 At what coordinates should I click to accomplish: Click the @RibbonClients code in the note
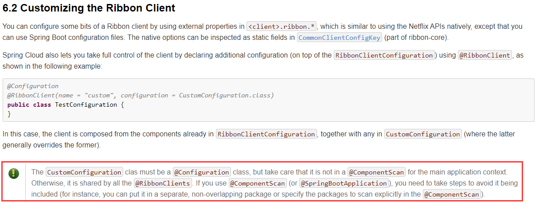[x=163, y=183]
